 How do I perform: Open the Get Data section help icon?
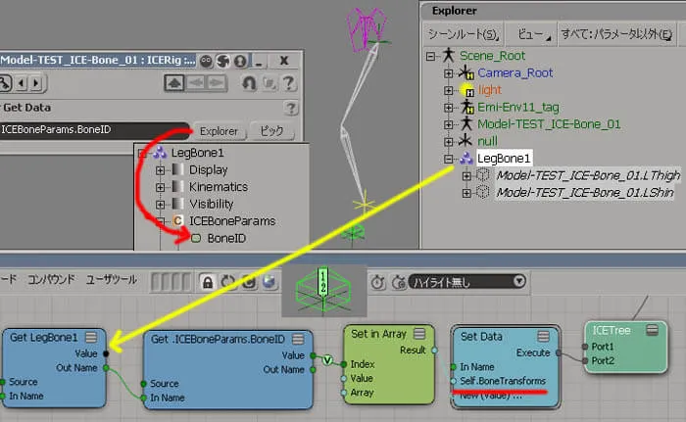tap(290, 108)
